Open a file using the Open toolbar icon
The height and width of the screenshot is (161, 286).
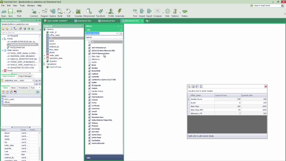(4, 13)
